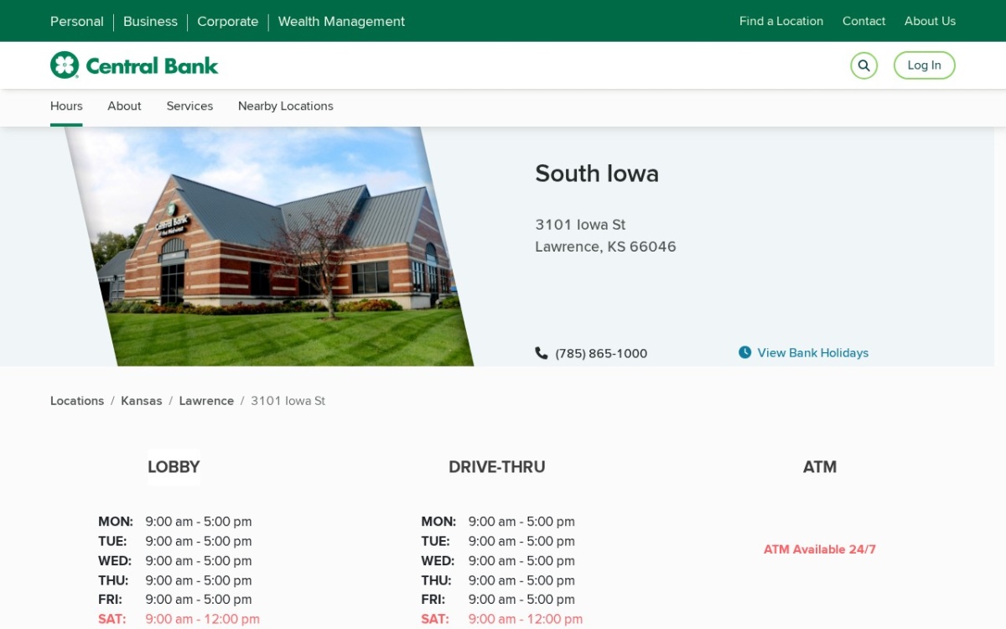Call (785) 865-1000 phone link
1006x629 pixels.
601,354
